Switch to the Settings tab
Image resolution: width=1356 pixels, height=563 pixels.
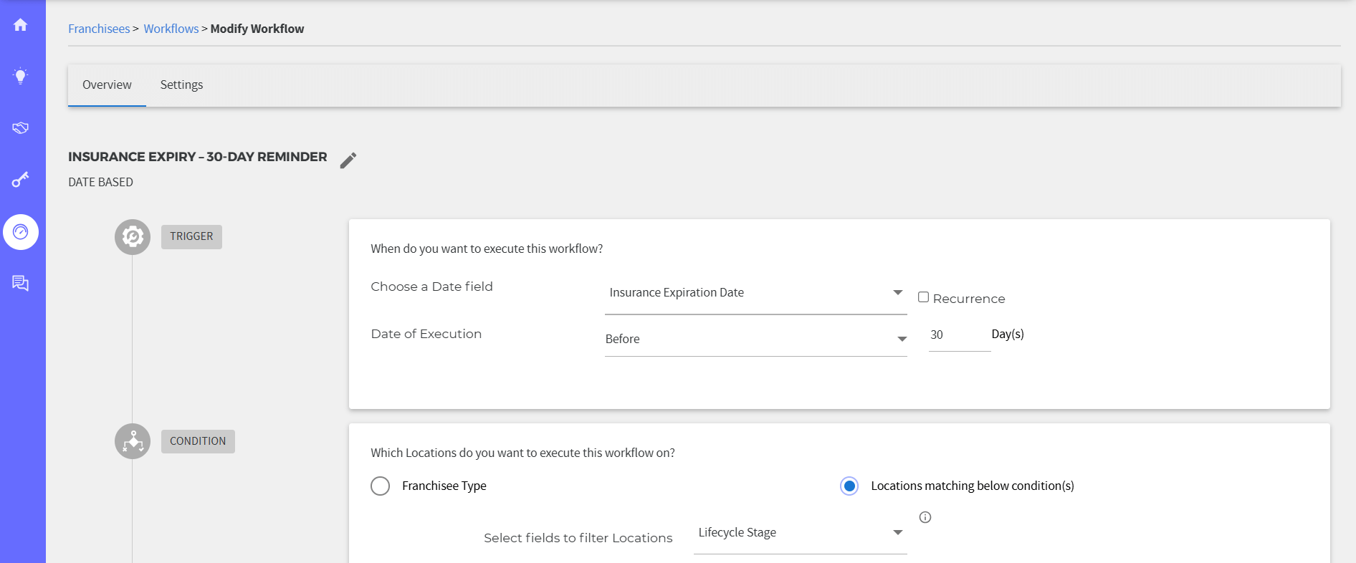pyautogui.click(x=181, y=85)
